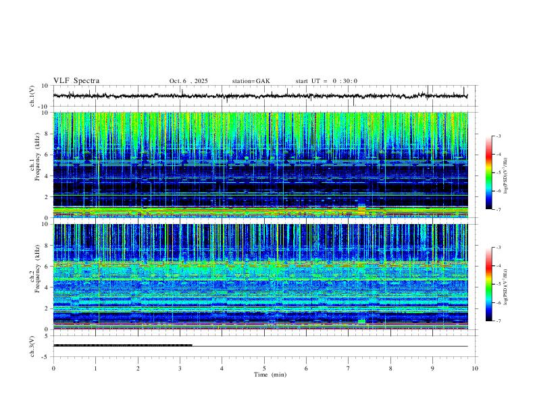Click the ch.1 "Frequency (kHz)" axis label
Screen dimensions: 535x413
point(37,157)
